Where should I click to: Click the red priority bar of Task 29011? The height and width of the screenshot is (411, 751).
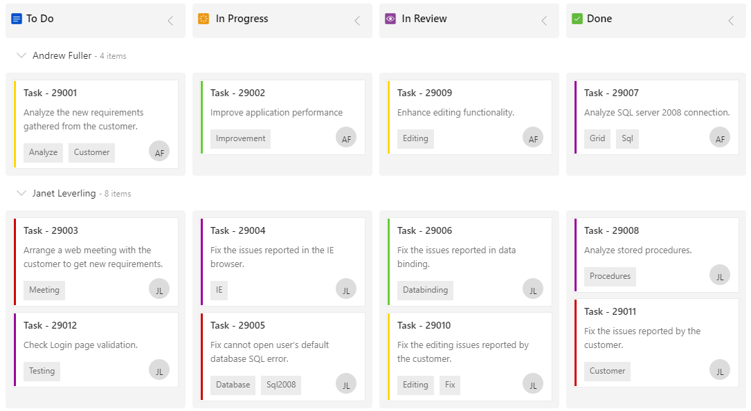coord(575,342)
